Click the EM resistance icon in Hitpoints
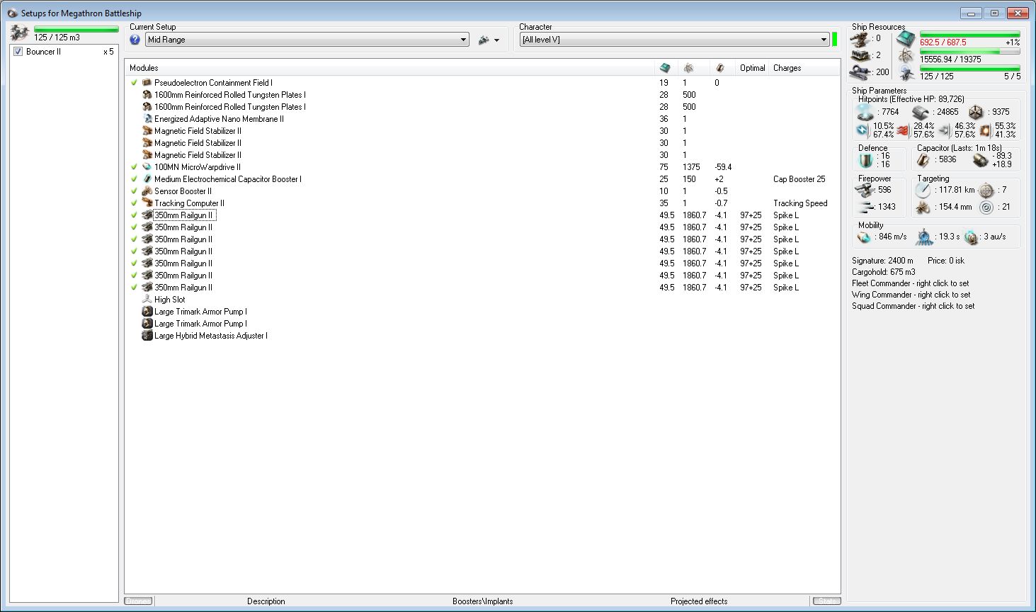Screen dimensions: 1036x612 (863, 130)
